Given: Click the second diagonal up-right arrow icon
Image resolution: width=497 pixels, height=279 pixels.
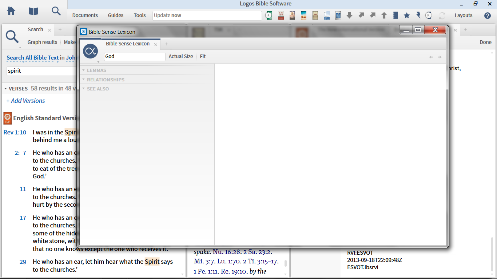Looking at the screenshot, I should [x=373, y=15].
